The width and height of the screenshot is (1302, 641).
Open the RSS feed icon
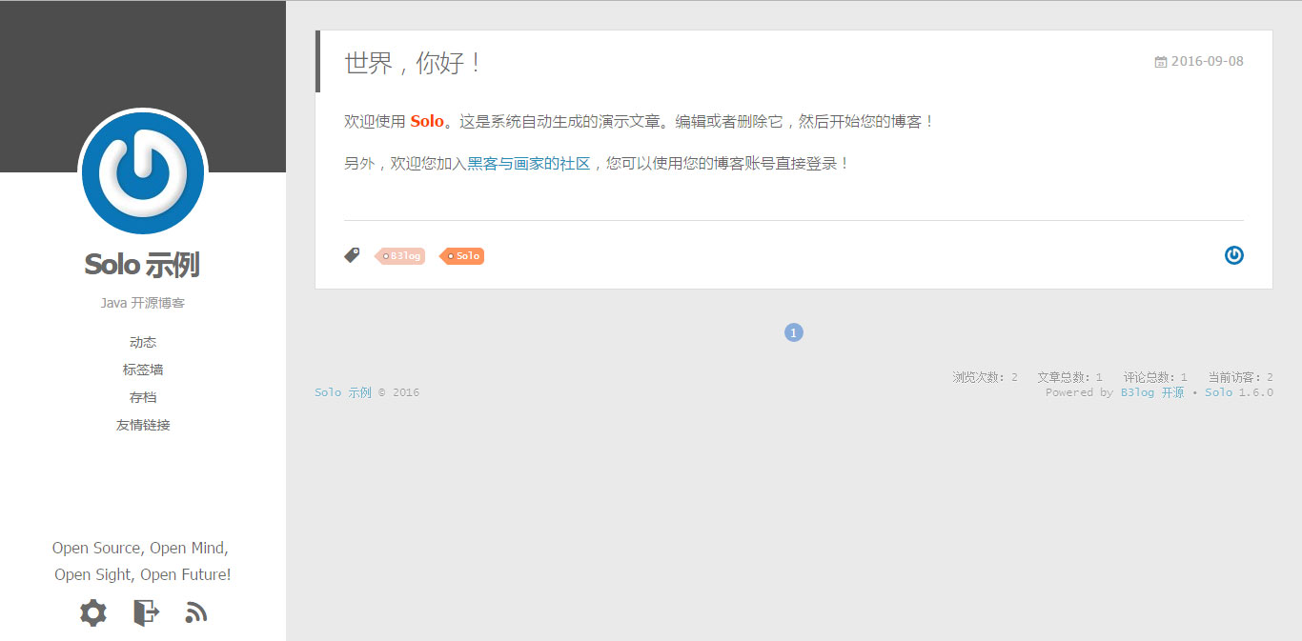196,612
